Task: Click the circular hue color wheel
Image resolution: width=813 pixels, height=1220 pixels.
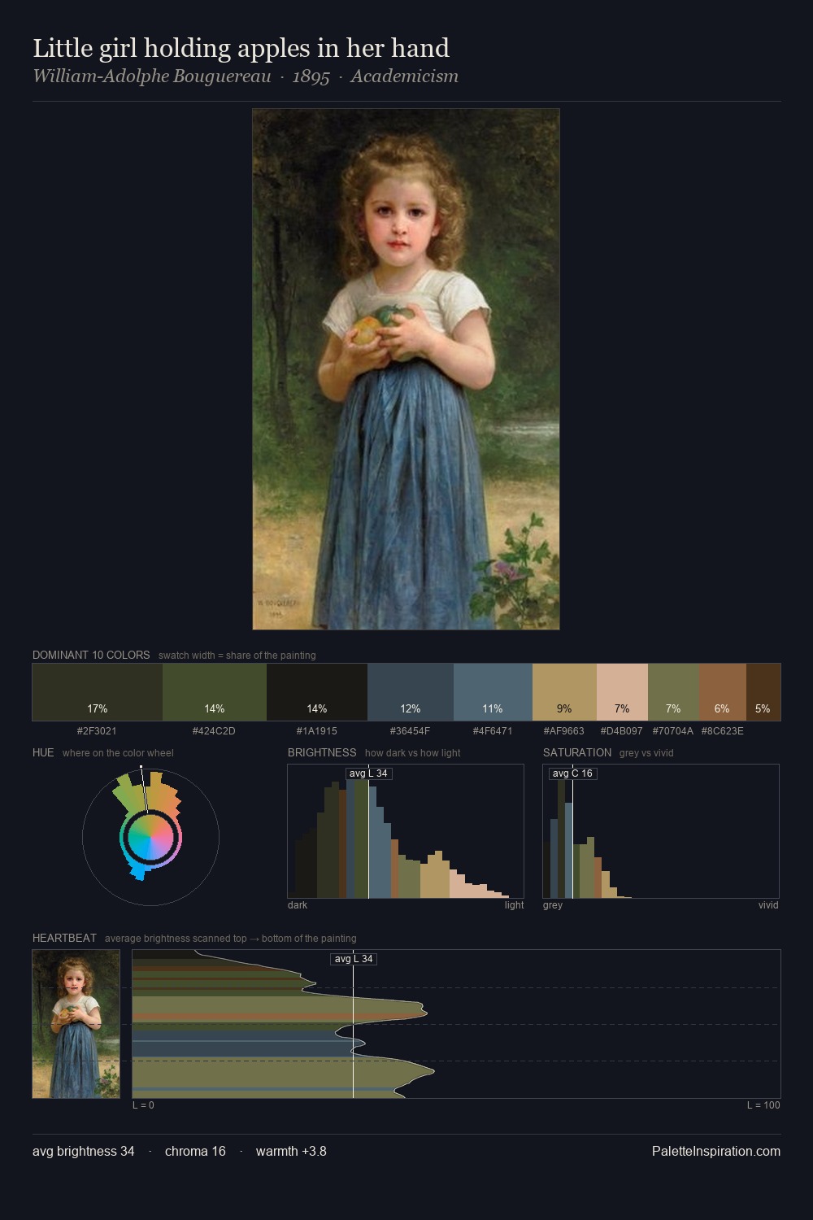Action: click(x=150, y=836)
